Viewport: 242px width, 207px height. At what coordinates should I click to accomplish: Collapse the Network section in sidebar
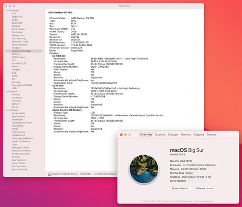coord(7,91)
